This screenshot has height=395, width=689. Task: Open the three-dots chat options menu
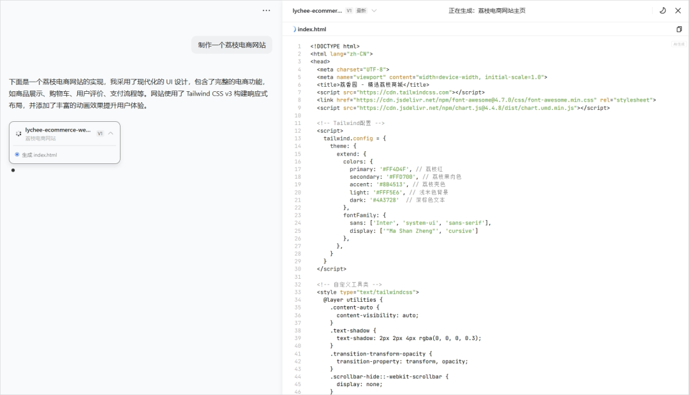(266, 10)
